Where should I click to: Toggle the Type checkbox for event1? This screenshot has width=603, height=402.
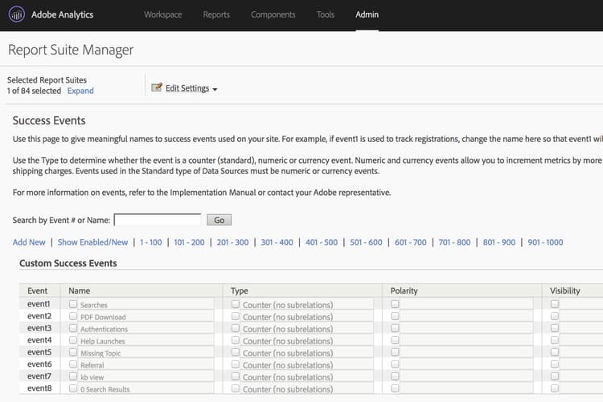236,304
